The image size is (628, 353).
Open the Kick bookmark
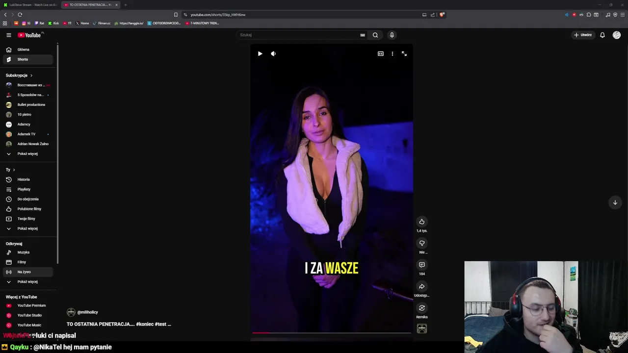tap(53, 23)
